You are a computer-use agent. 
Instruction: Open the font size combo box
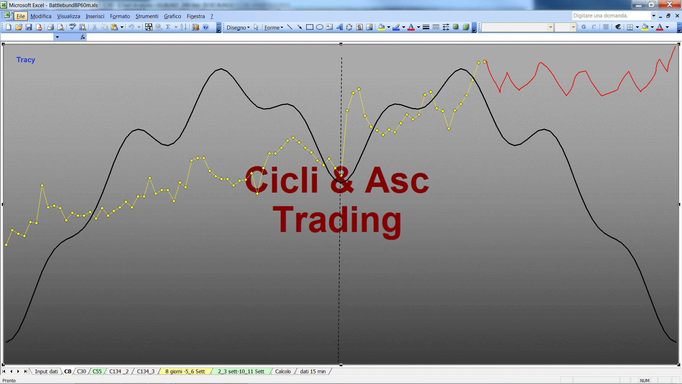coord(565,27)
